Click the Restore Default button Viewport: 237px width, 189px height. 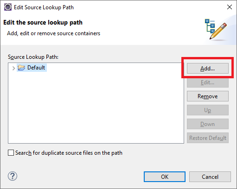pyautogui.click(x=208, y=138)
